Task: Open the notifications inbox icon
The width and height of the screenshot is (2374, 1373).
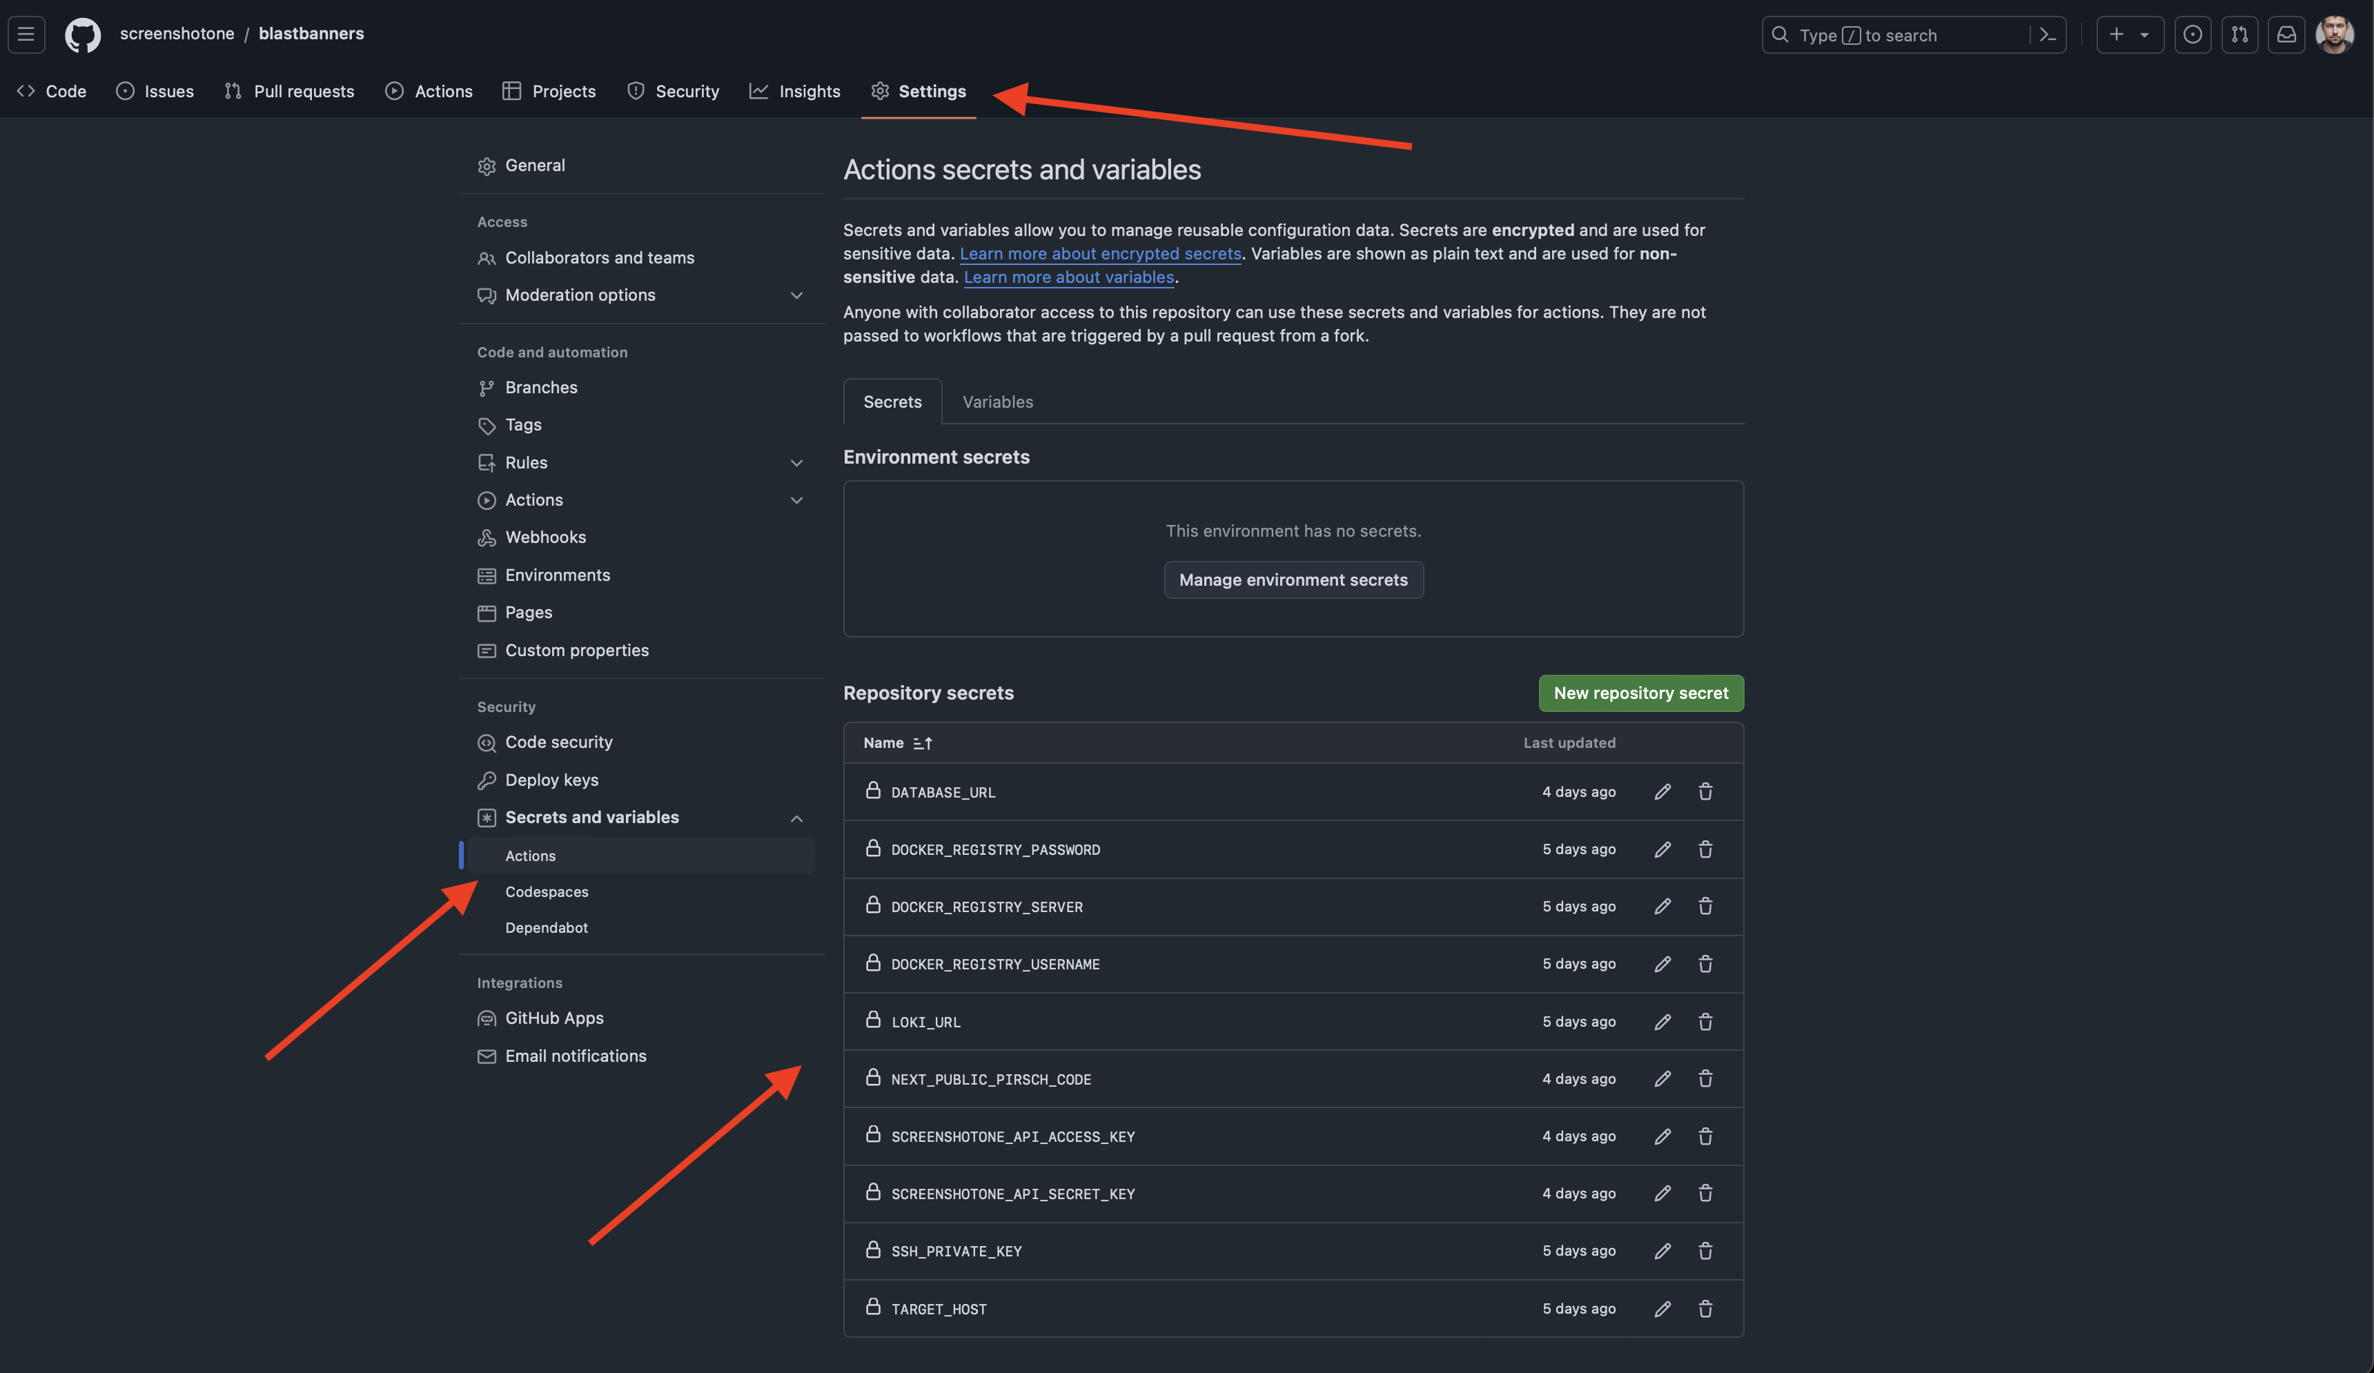Action: pos(2286,35)
